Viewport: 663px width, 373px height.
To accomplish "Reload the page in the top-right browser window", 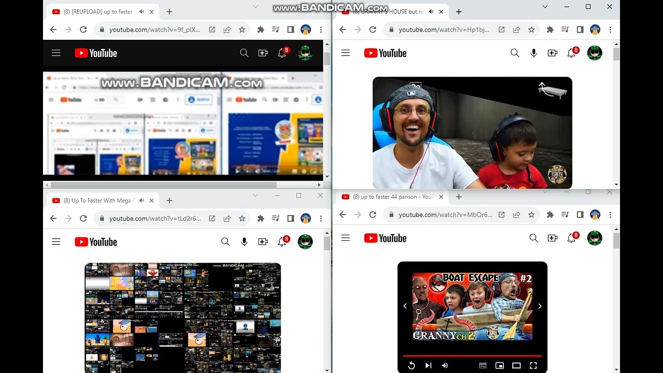I will [372, 30].
